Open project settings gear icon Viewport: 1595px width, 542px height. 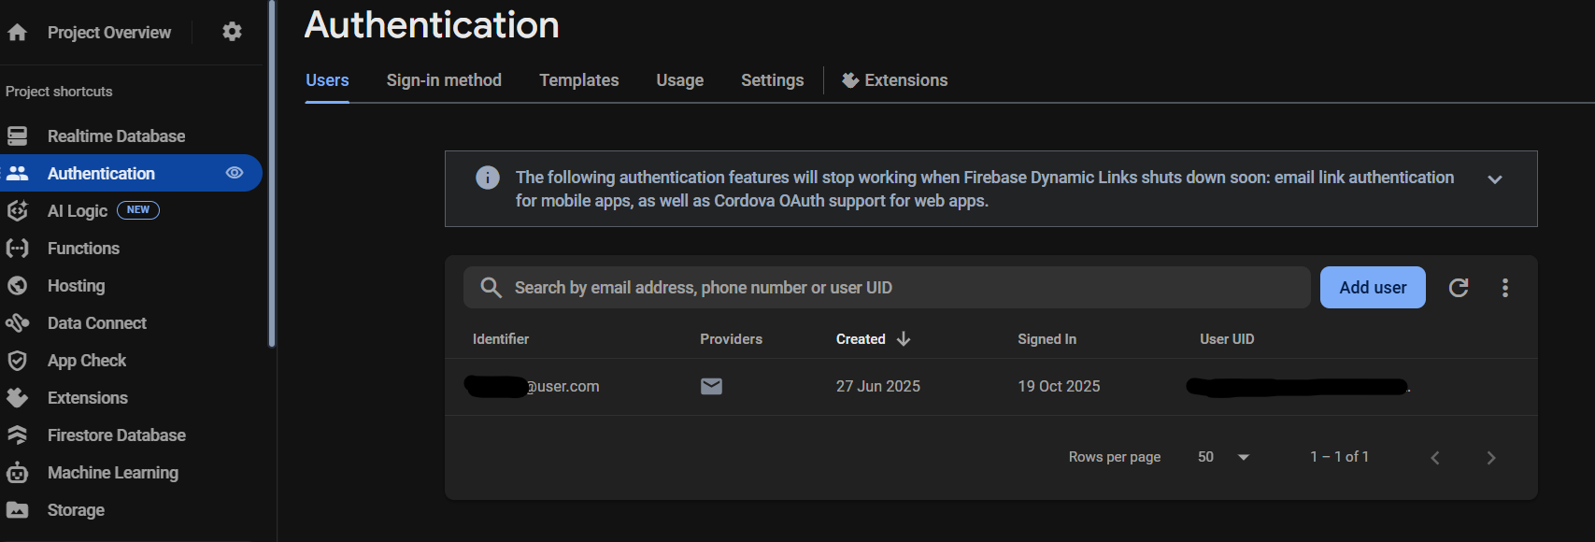click(x=232, y=32)
